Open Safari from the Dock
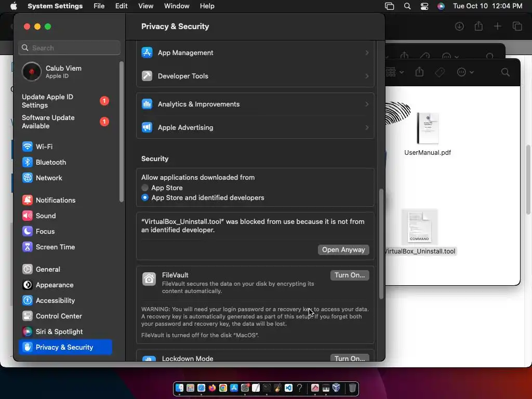 201,388
